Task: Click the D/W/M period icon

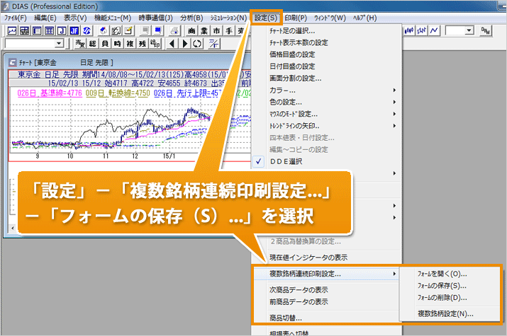Action: click(x=486, y=31)
